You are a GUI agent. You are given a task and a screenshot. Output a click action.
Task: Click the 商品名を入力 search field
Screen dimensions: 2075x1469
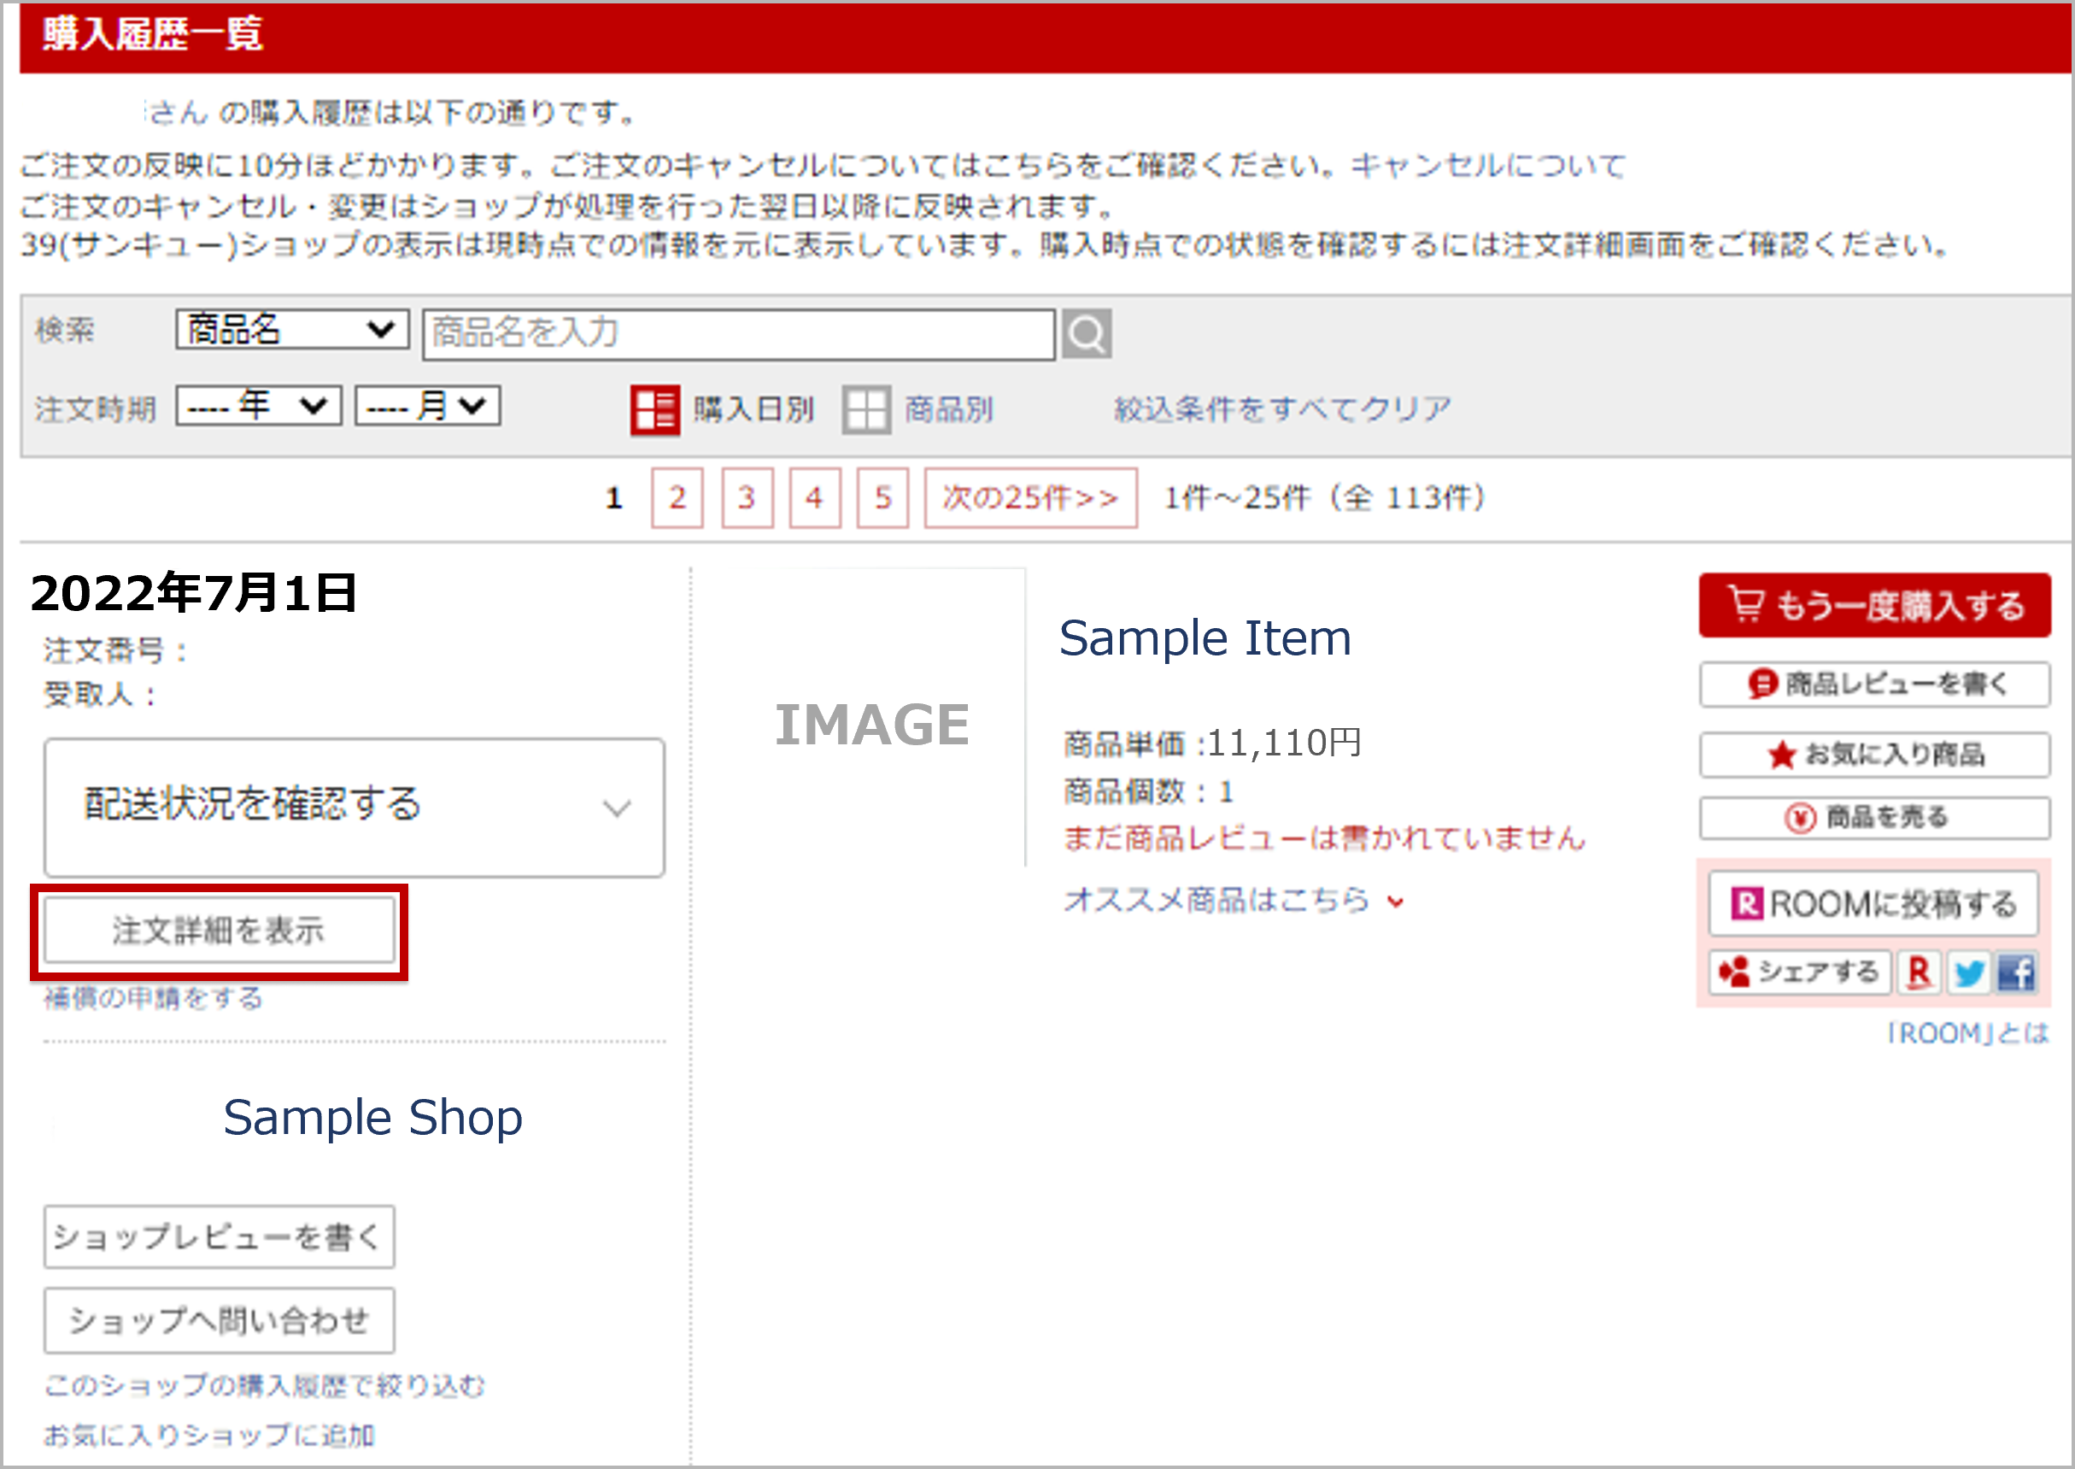[739, 334]
